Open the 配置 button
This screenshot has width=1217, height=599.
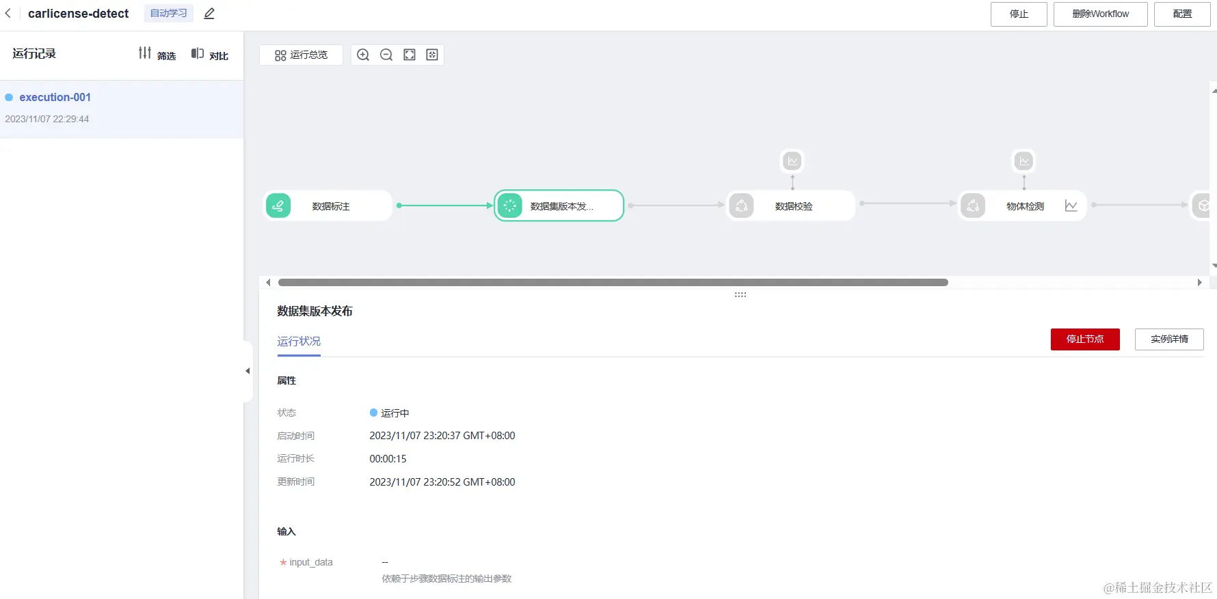coord(1182,14)
